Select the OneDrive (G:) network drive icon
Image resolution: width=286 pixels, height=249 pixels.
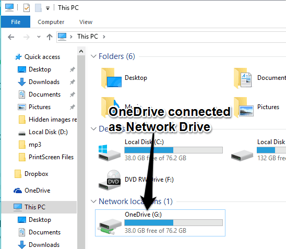(x=110, y=227)
